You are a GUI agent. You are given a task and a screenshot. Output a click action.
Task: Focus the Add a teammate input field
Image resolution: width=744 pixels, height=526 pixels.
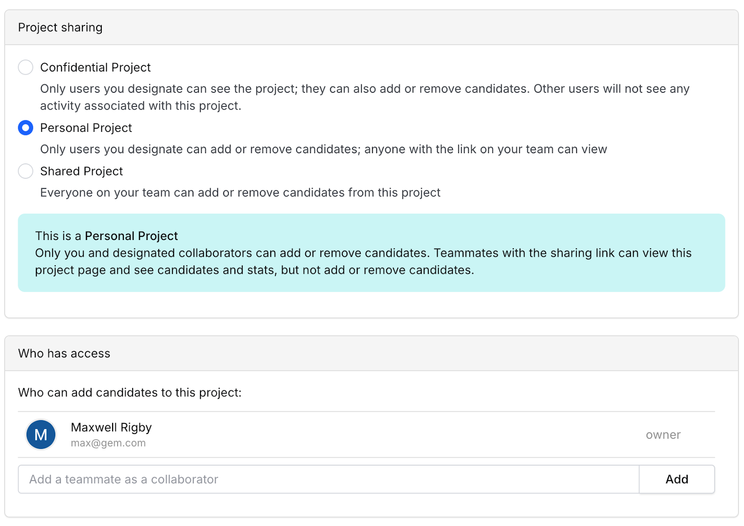point(328,479)
